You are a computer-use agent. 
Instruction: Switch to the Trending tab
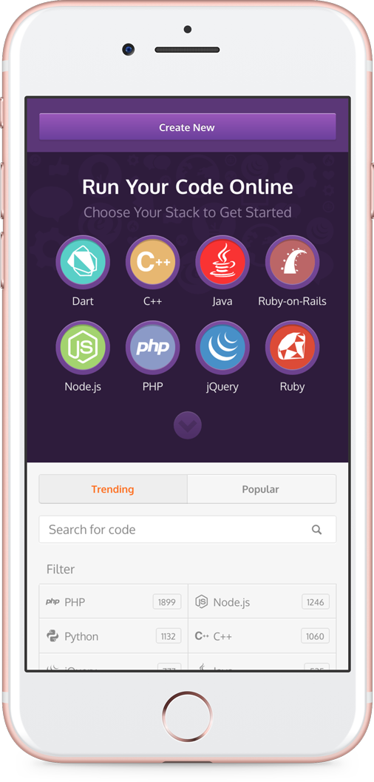click(113, 489)
